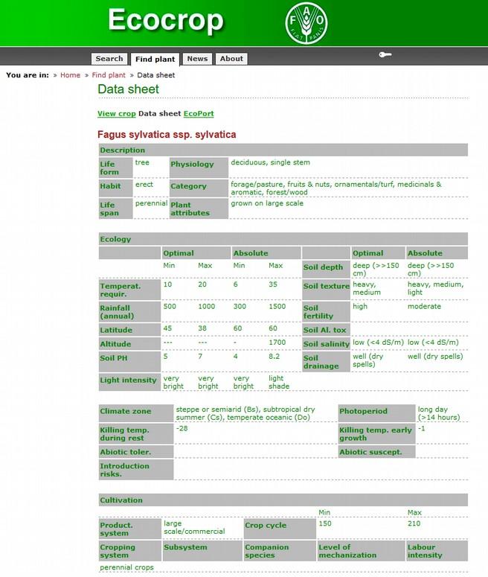This screenshot has height=577, width=488.
Task: Click the Data sheet breadcrumb text
Action: [x=156, y=75]
